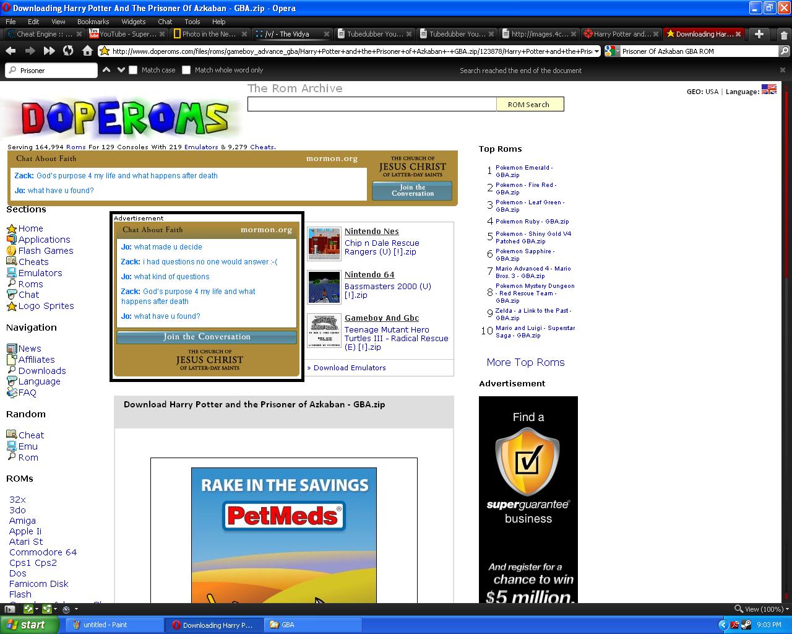Click the Fast Forward button
Screen dimensions: 792x634
49,51
